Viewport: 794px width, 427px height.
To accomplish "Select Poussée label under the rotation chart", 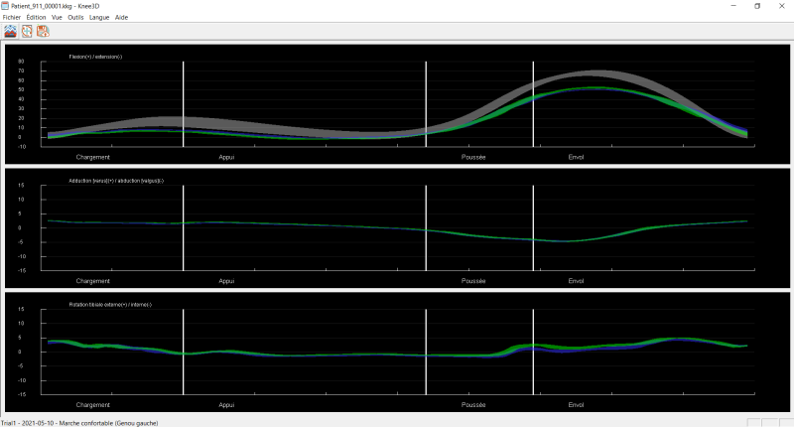I will click(x=473, y=405).
